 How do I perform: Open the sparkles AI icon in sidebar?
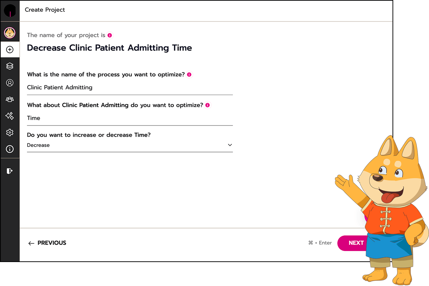click(x=10, y=116)
